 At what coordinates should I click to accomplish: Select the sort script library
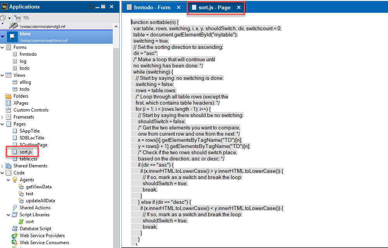pyautogui.click(x=29, y=222)
